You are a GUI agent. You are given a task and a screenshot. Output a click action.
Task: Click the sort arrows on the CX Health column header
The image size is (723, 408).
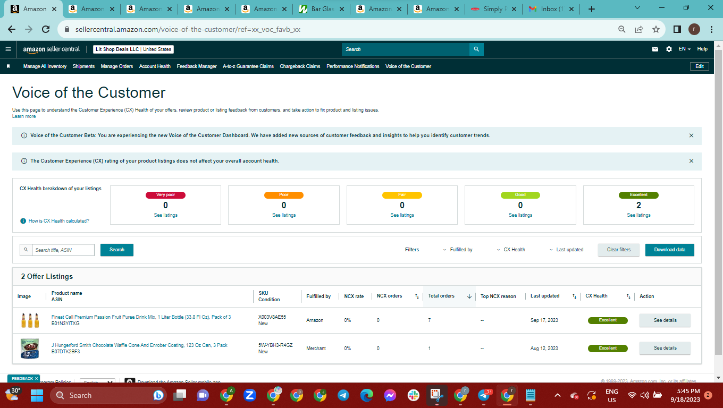click(628, 296)
